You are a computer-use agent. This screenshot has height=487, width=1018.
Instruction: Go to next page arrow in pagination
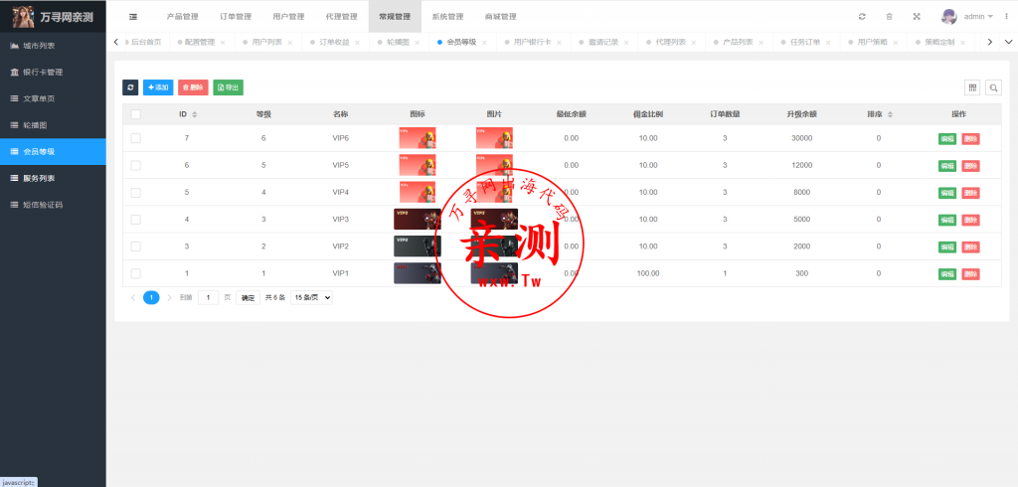pyautogui.click(x=169, y=297)
